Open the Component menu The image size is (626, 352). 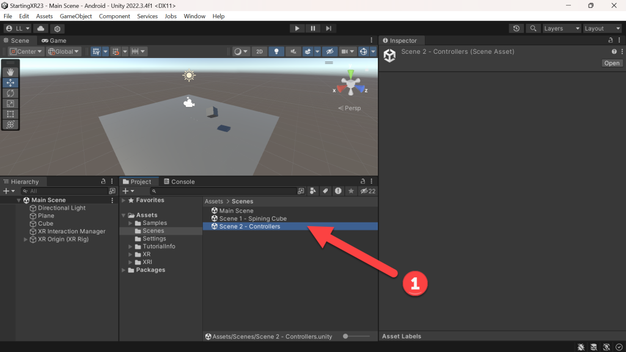(x=114, y=16)
